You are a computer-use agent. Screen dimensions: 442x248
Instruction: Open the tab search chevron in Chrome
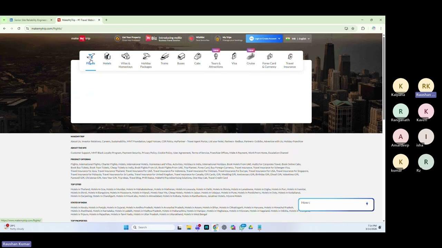(4, 20)
